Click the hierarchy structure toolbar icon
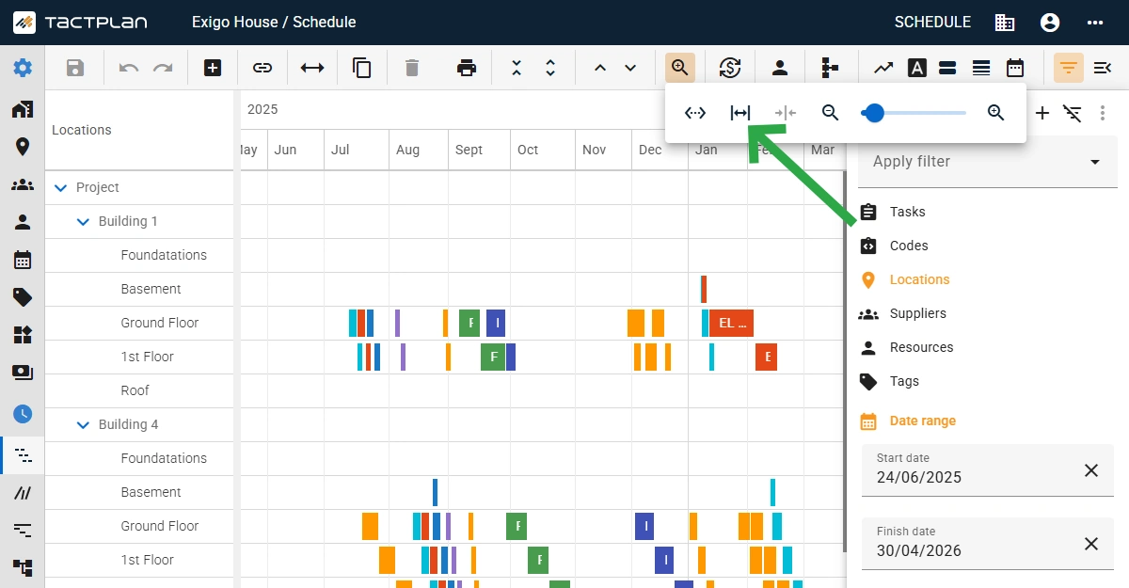Image resolution: width=1129 pixels, height=588 pixels. point(830,68)
